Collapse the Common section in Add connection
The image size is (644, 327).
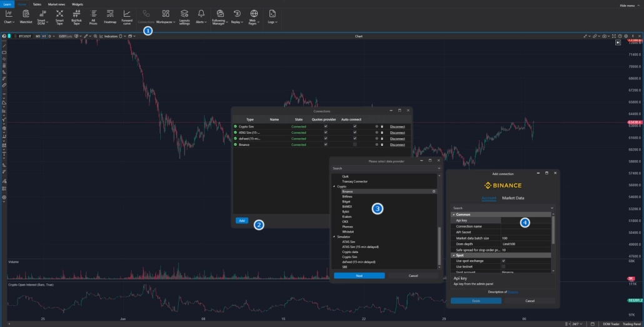click(454, 214)
